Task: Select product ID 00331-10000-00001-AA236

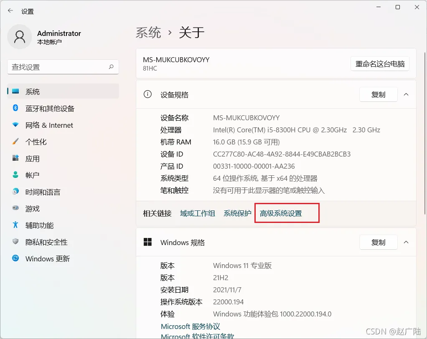Action: point(254,166)
